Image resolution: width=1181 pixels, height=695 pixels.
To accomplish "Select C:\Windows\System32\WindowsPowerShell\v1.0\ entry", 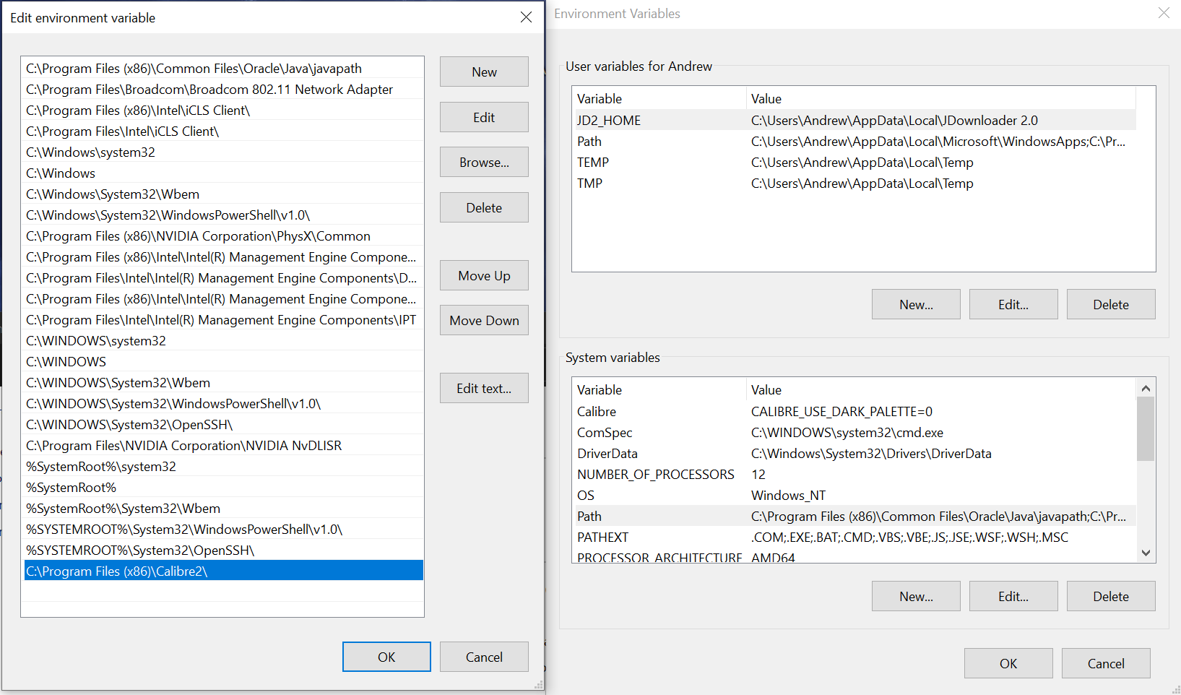I will 224,215.
